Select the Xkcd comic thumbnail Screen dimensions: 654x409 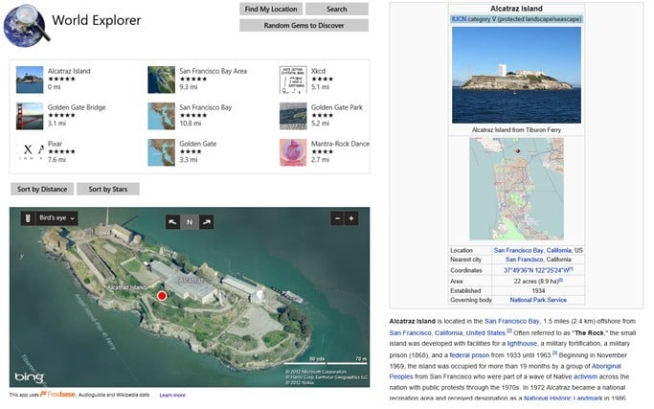(293, 80)
